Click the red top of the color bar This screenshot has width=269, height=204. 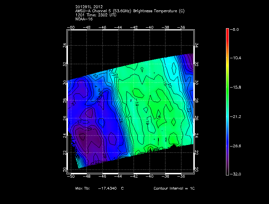(227, 32)
